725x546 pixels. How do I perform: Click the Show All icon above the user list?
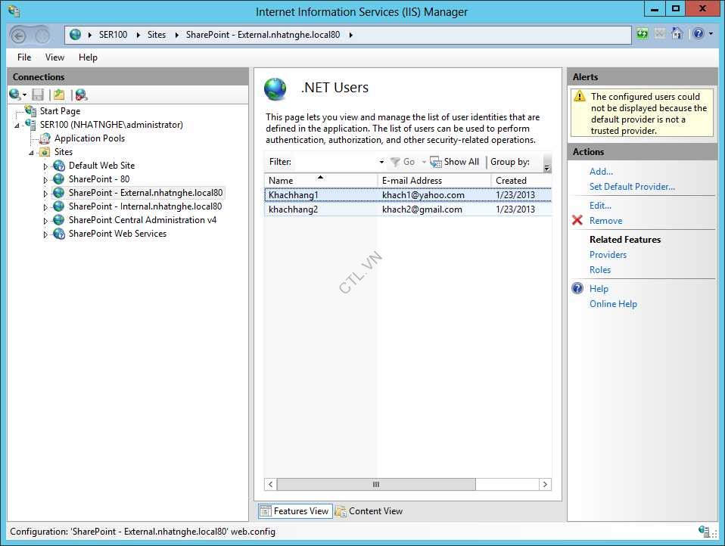pyautogui.click(x=436, y=161)
